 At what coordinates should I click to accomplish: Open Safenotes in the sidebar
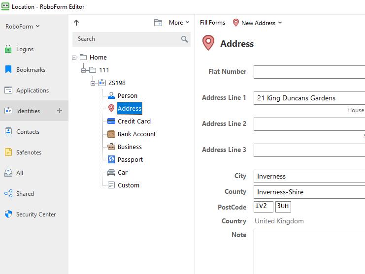click(28, 152)
